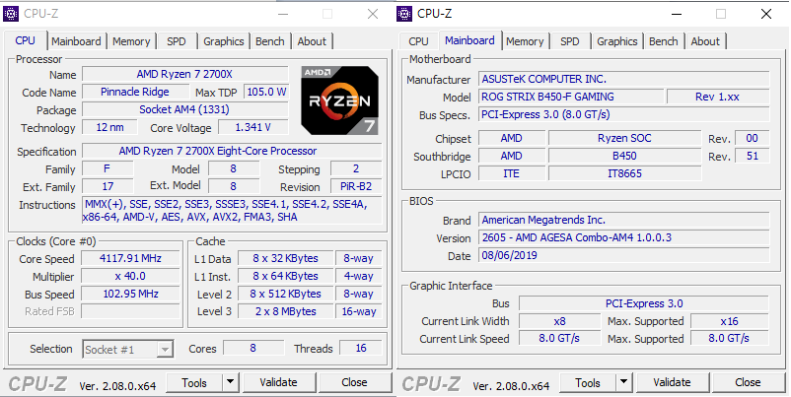Viewport: 791px width, 397px height.
Task: Click Tools button in left window
Action: pyautogui.click(x=194, y=382)
